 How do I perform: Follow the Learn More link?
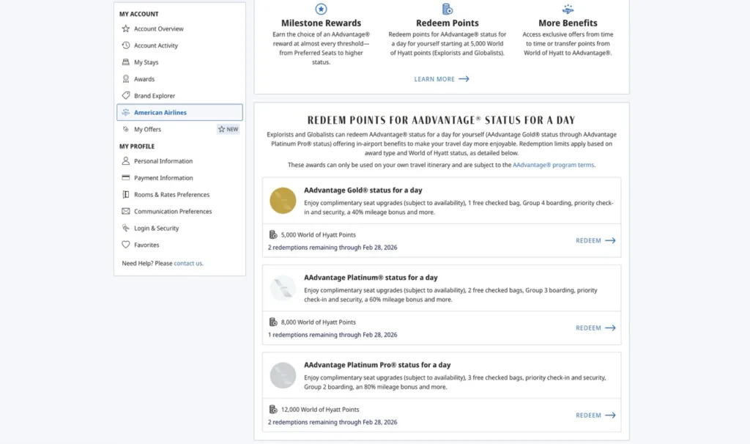[x=441, y=79]
